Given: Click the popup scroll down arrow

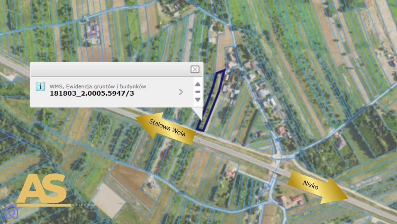Looking at the screenshot, I should [198, 100].
